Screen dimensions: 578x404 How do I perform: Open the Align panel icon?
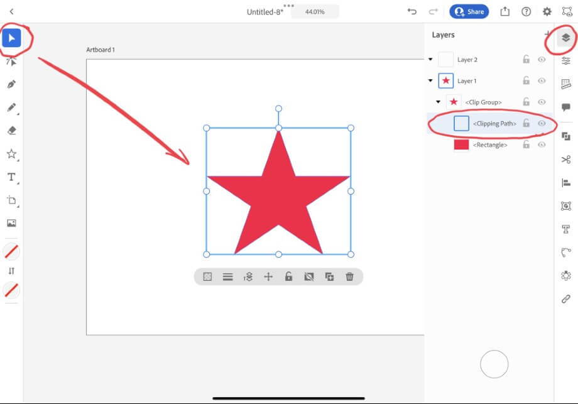click(566, 182)
